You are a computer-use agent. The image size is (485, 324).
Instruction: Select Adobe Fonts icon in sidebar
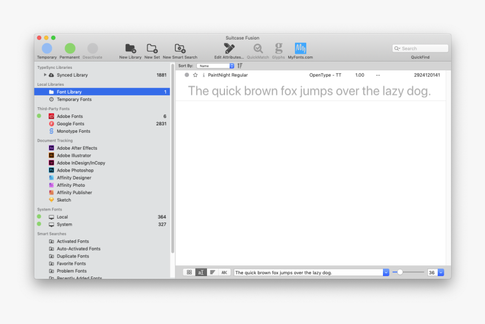tap(51, 116)
